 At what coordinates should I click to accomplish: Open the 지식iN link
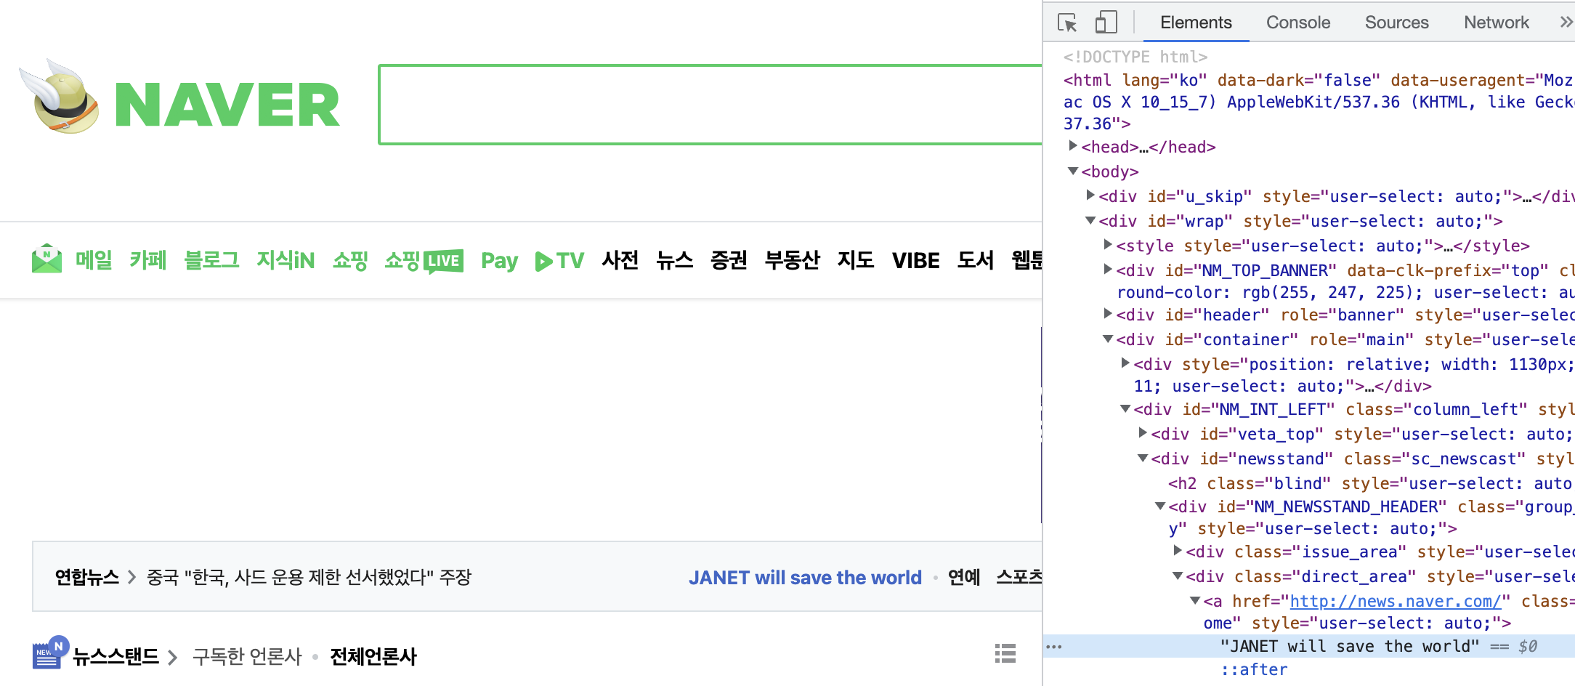pyautogui.click(x=286, y=260)
